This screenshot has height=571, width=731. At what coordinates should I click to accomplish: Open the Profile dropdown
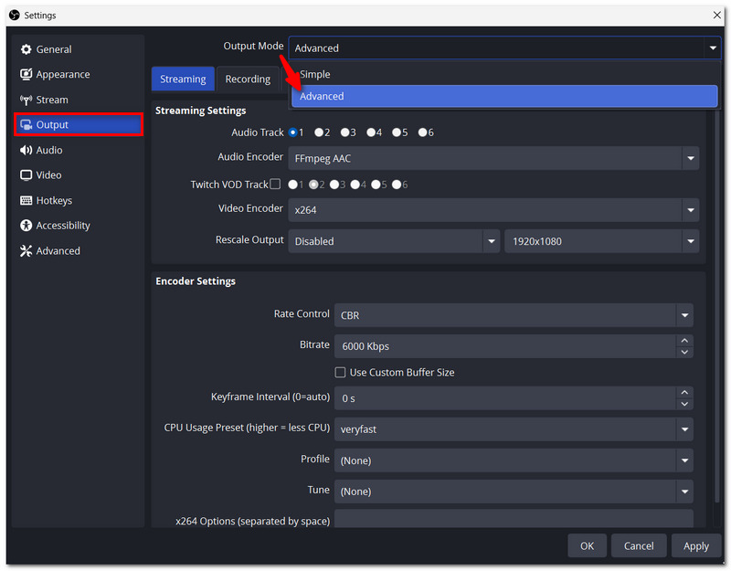[x=514, y=460]
